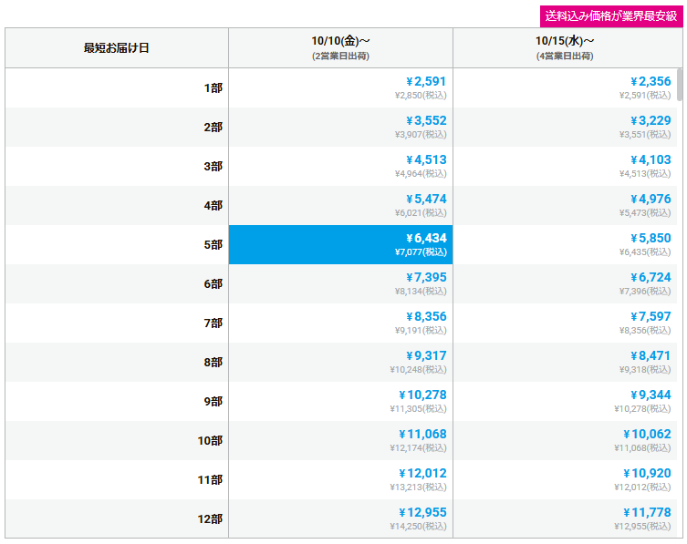Choose the ¥4,103 price option
687x544 pixels.
(564, 166)
